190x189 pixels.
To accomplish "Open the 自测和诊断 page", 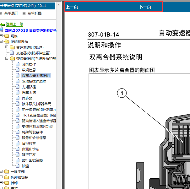I will [x=31, y=149].
